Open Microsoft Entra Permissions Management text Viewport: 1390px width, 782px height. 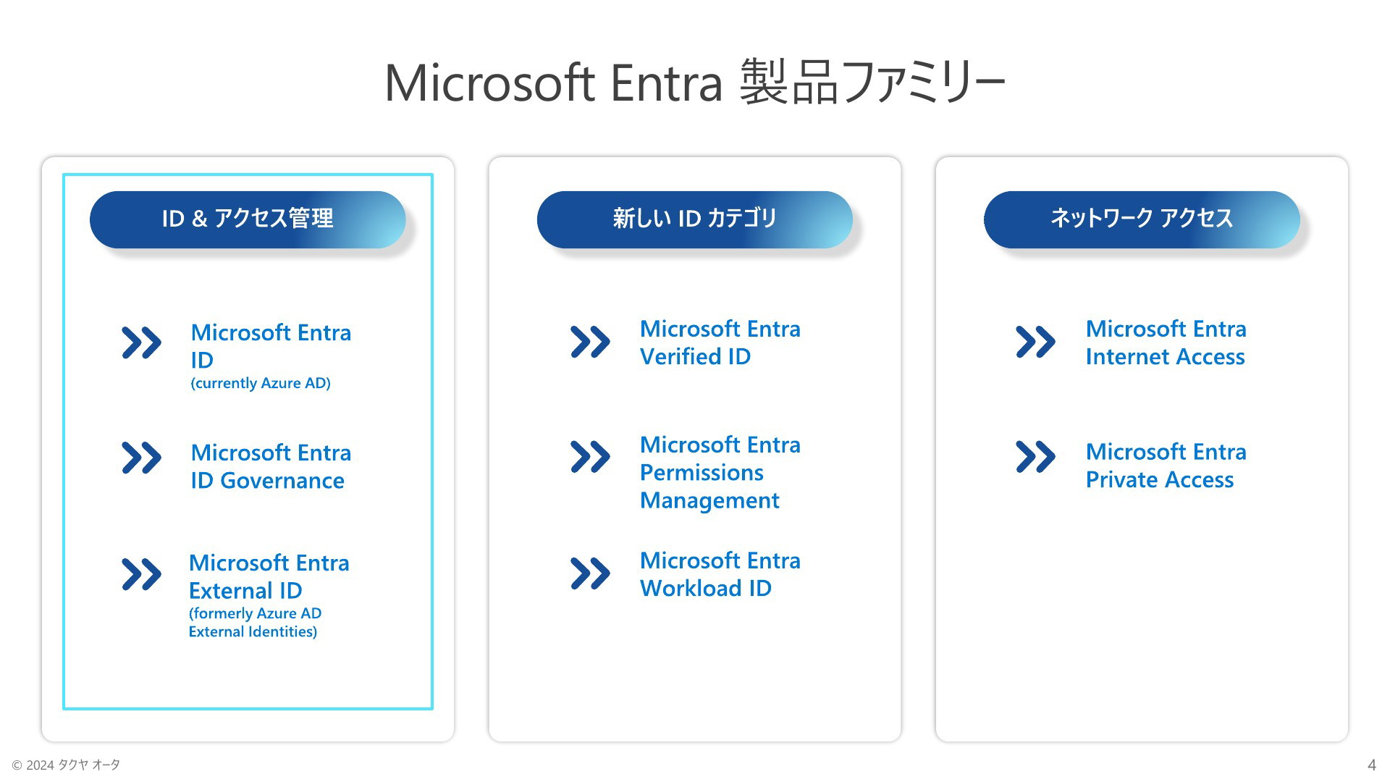coord(720,472)
